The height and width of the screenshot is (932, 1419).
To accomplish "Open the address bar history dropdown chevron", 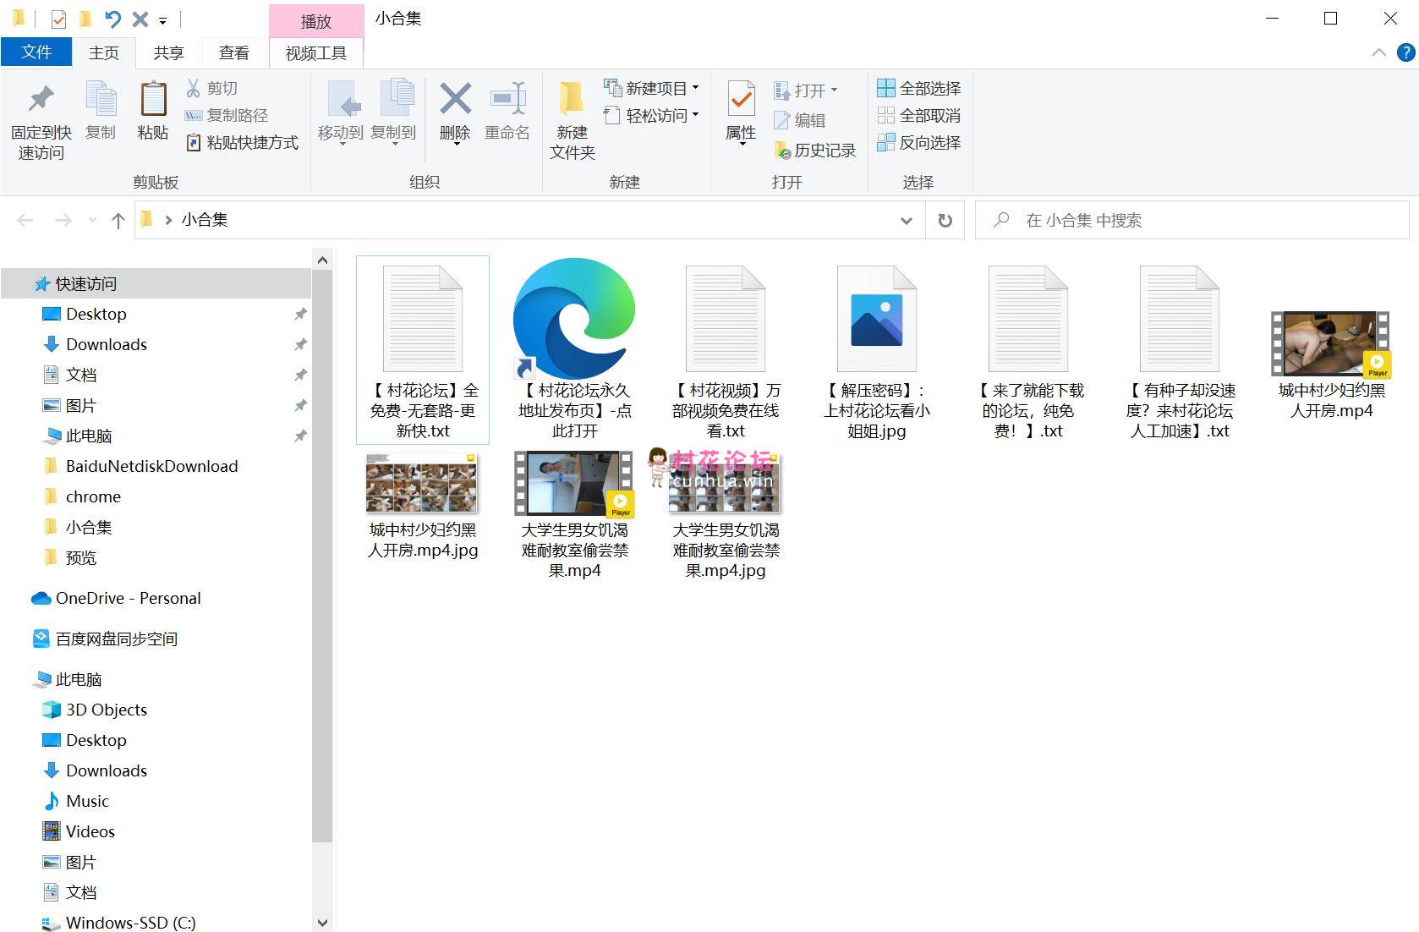I will click(906, 221).
